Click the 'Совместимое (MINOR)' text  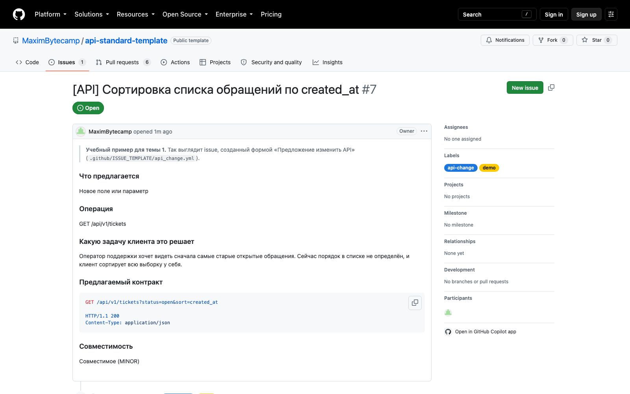pyautogui.click(x=109, y=361)
